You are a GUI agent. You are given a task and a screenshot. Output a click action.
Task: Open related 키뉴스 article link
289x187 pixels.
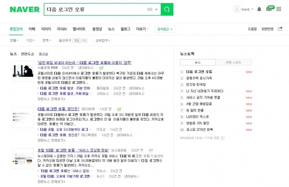point(66,171)
